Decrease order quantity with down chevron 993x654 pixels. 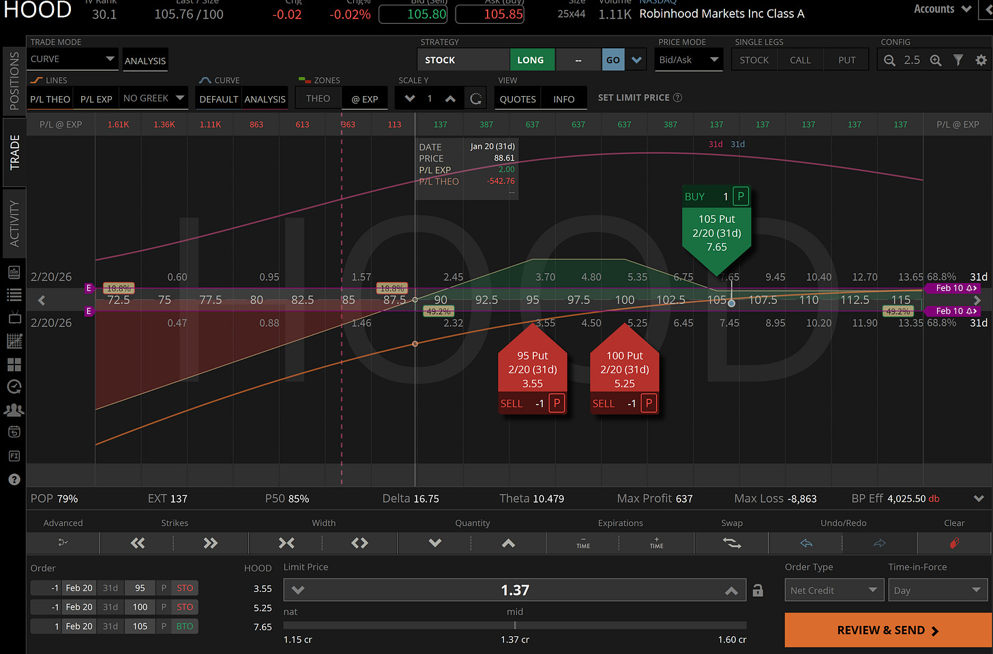pyautogui.click(x=435, y=543)
